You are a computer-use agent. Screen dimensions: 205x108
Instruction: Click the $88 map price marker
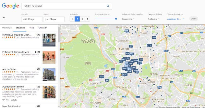pyautogui.click(x=127, y=63)
